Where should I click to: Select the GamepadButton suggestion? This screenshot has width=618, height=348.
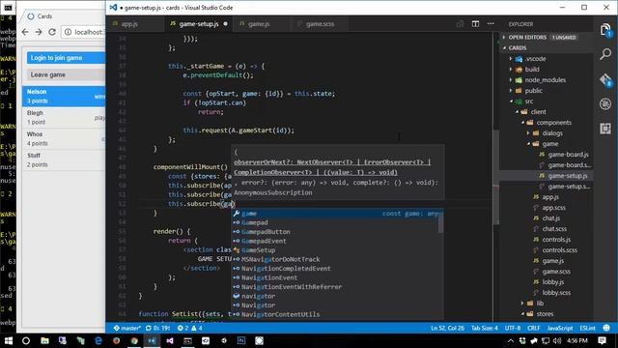[x=335, y=232]
